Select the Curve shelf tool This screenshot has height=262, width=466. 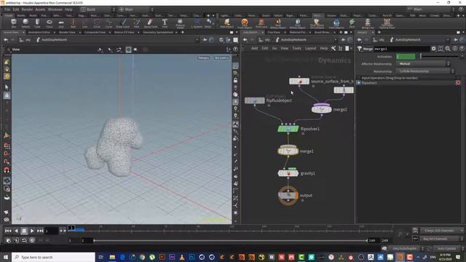(108, 23)
